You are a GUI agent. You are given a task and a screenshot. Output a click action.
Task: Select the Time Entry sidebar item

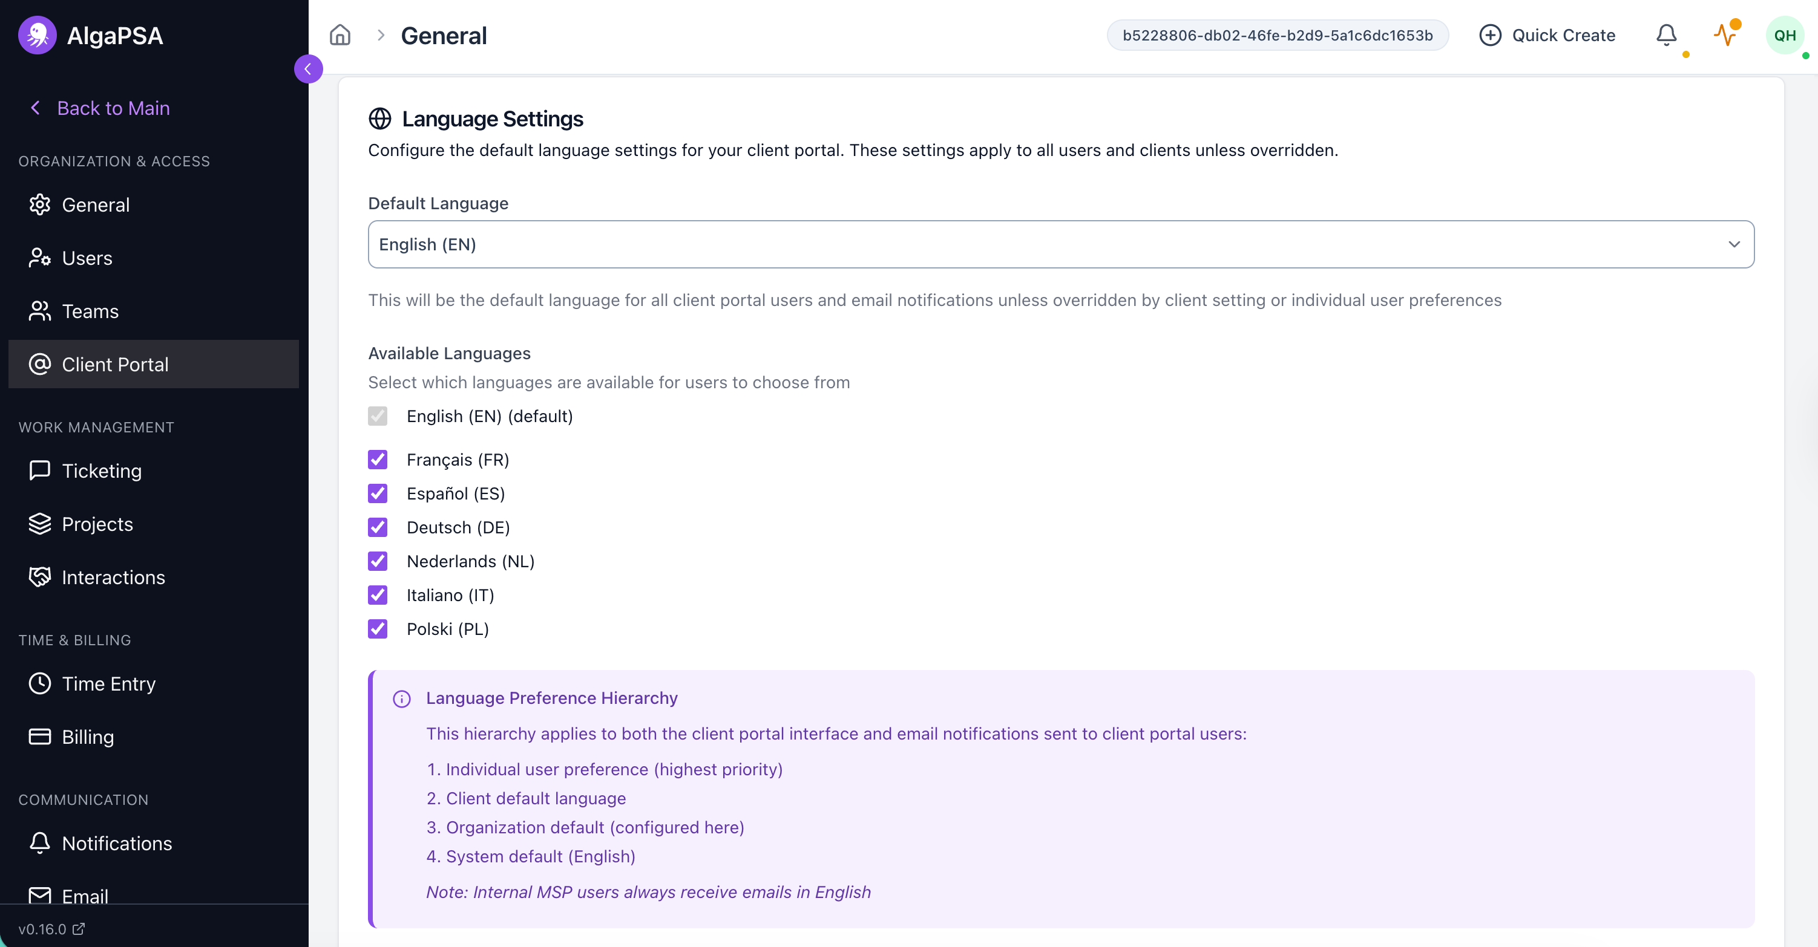click(x=109, y=683)
